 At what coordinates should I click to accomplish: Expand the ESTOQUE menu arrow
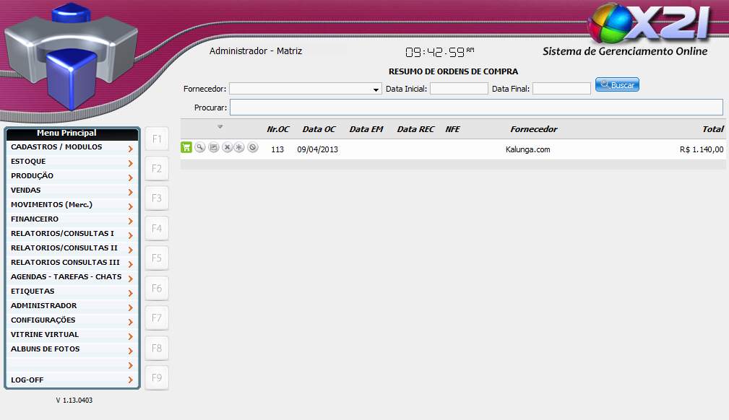click(x=130, y=163)
